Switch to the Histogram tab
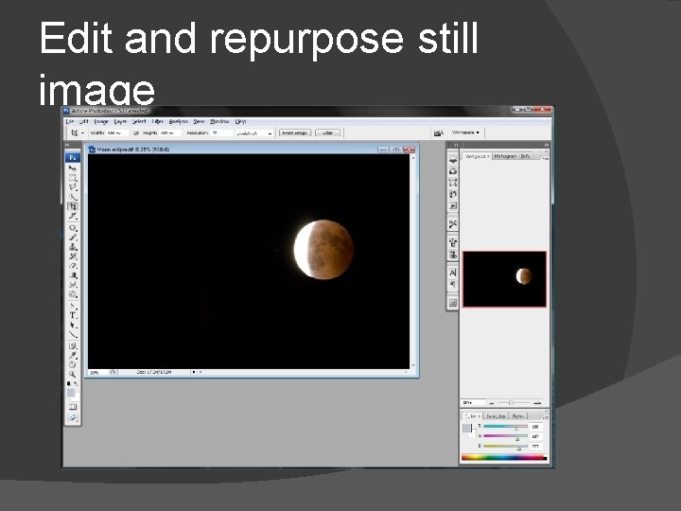681x511 pixels. coord(505,156)
